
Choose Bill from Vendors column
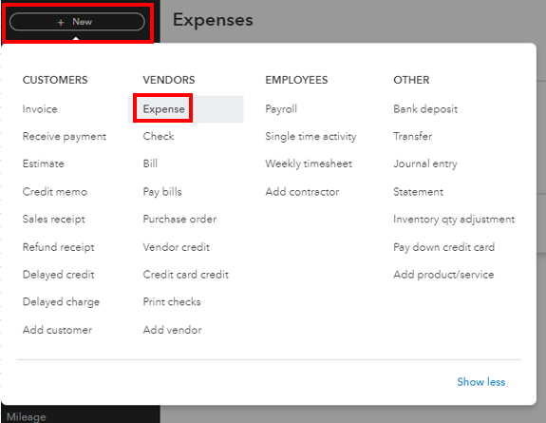point(150,163)
